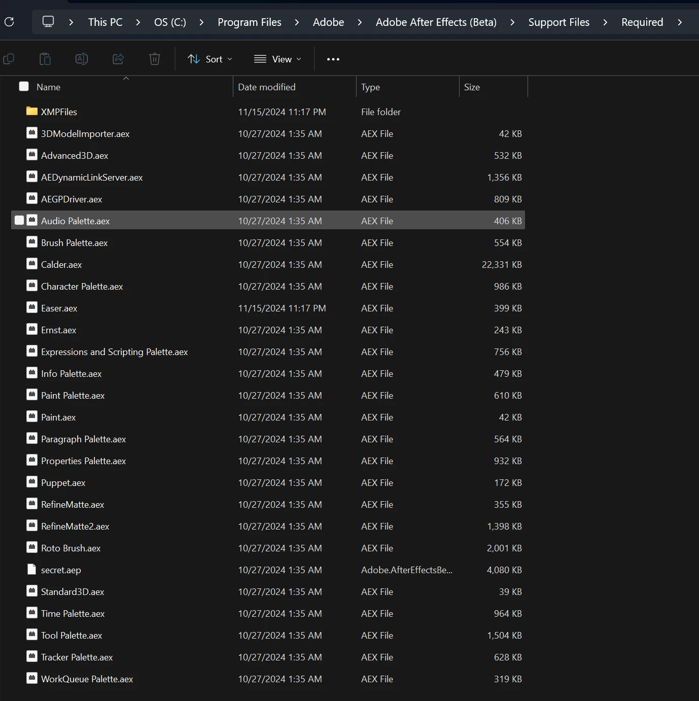The height and width of the screenshot is (701, 699).
Task: Select Info Palette.aex file name
Action: pos(71,373)
